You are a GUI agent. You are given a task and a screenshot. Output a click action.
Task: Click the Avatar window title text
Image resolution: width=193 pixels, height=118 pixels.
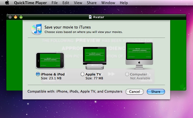[x=99, y=17]
